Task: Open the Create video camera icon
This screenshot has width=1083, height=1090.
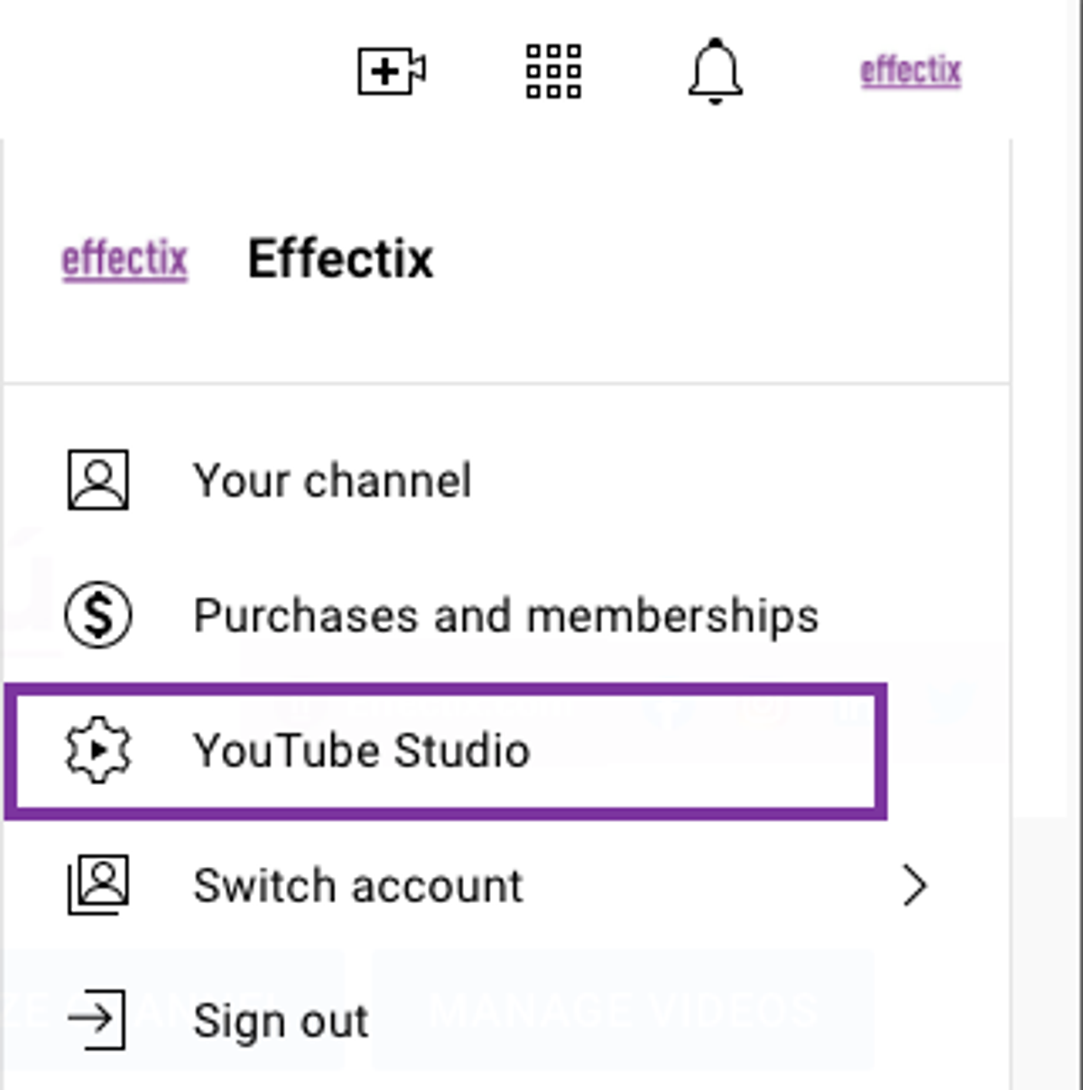Action: [x=392, y=70]
